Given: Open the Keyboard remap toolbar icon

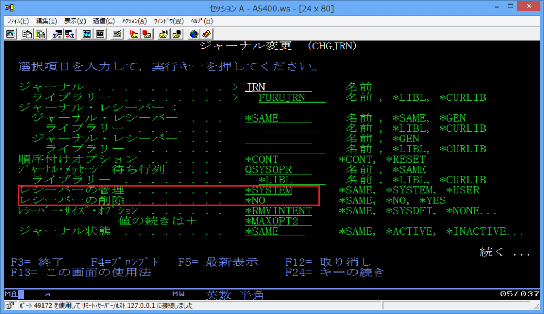Looking at the screenshot, I should (x=117, y=34).
